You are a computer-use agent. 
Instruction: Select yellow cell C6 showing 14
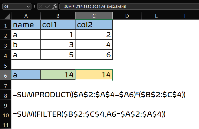(94, 75)
